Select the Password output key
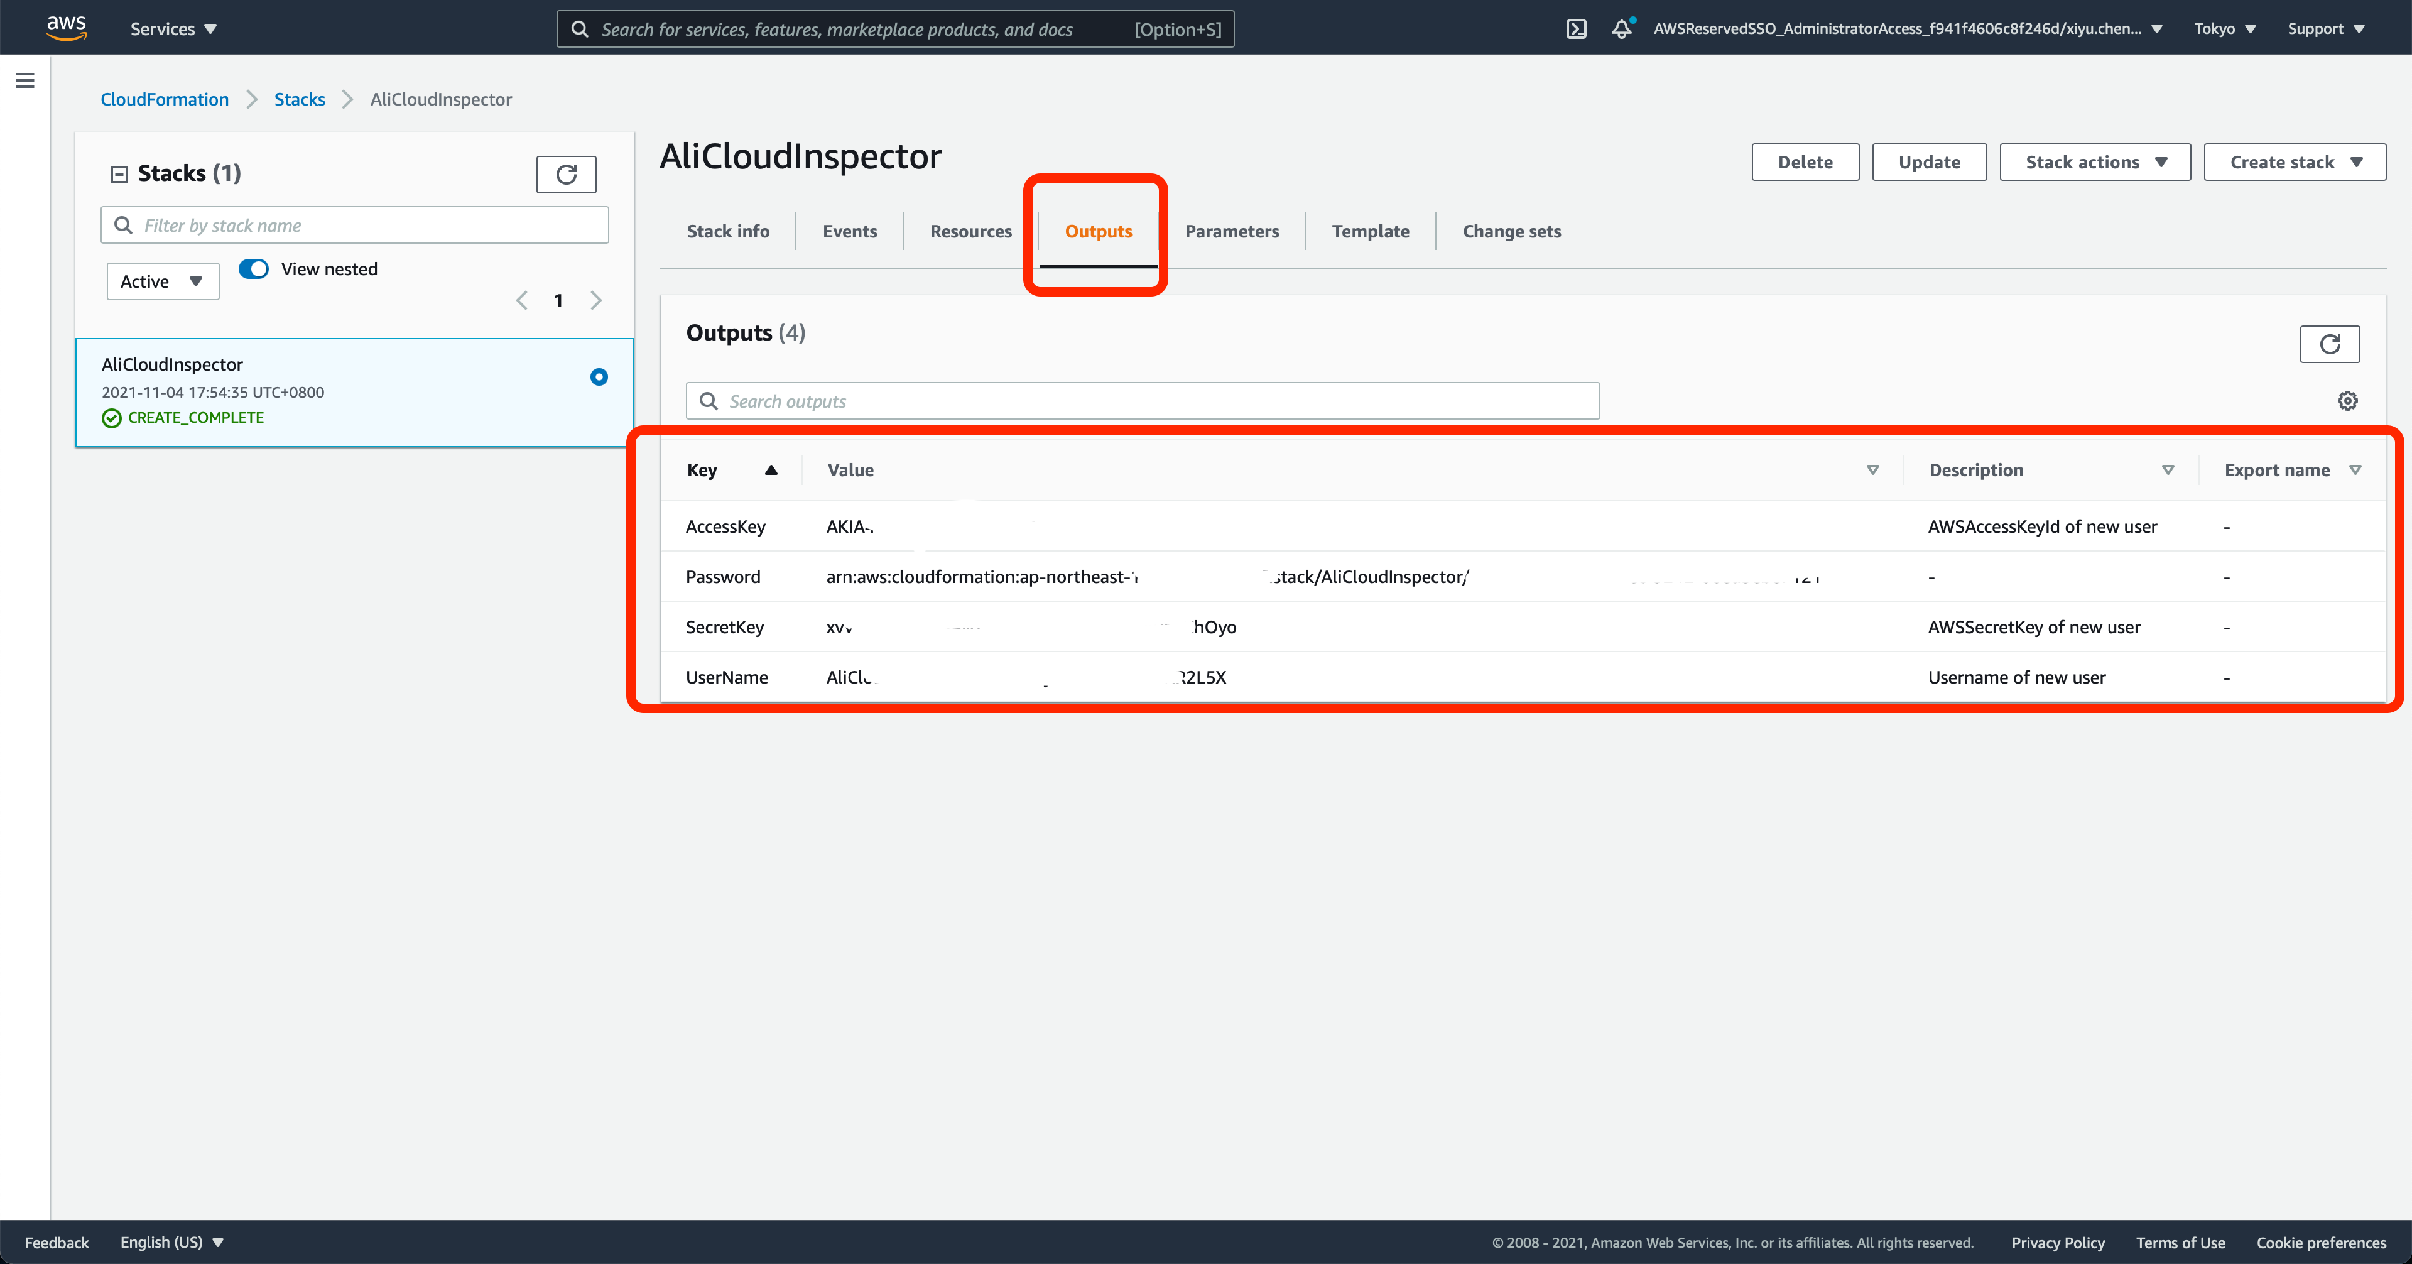The image size is (2412, 1264). (x=722, y=577)
